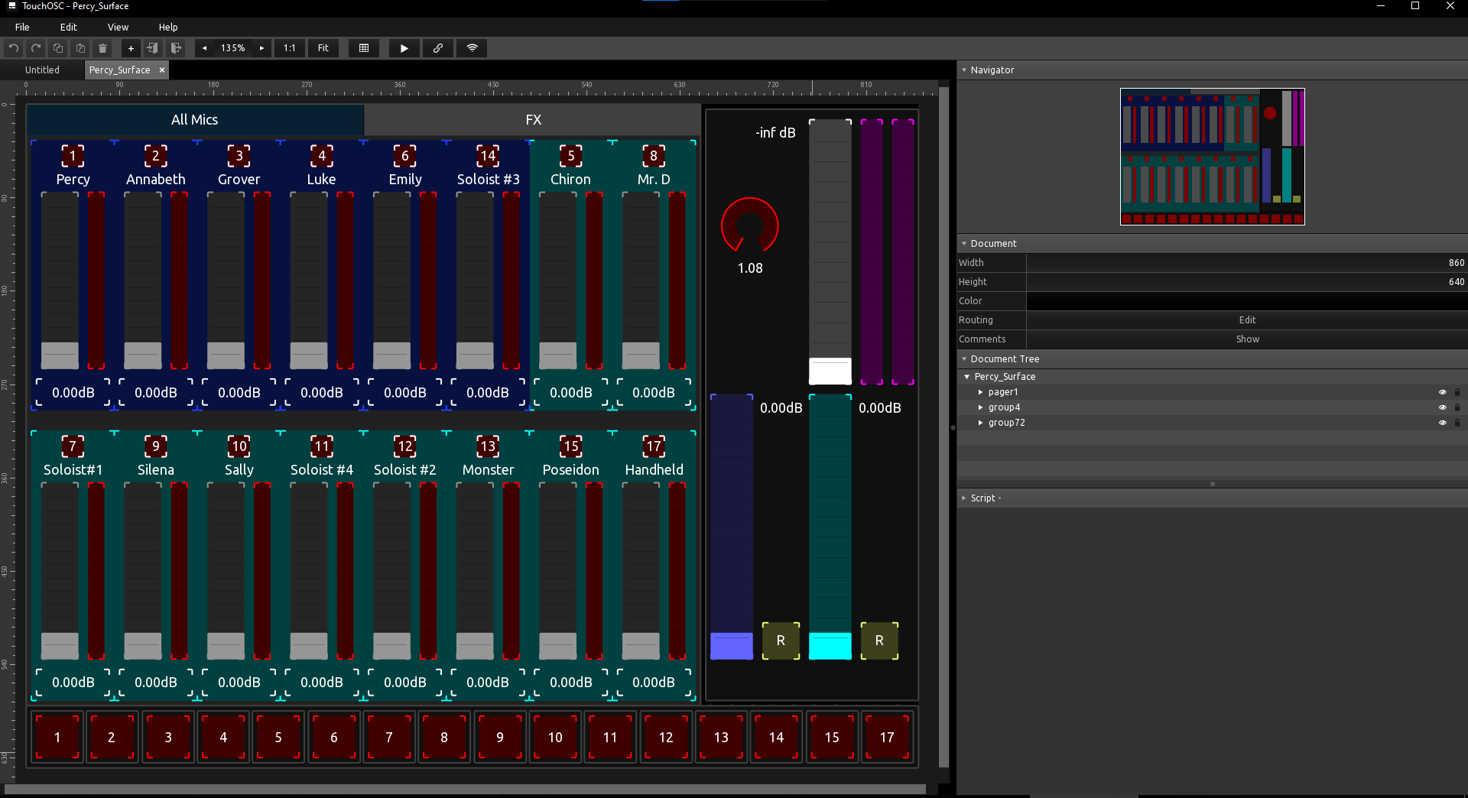Click the white fader handle beside -inf dB

(x=830, y=371)
